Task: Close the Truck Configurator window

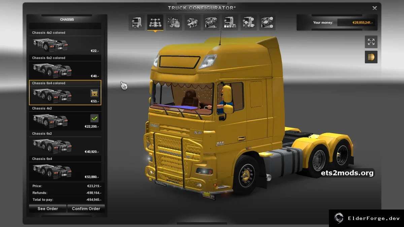Action: (374, 8)
